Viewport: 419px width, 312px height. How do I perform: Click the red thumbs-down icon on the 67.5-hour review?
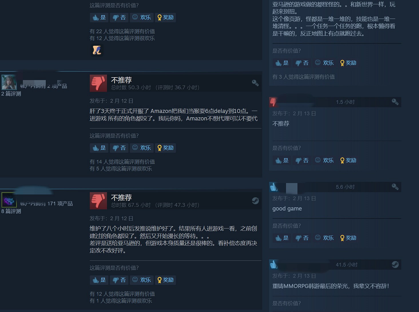click(x=98, y=201)
